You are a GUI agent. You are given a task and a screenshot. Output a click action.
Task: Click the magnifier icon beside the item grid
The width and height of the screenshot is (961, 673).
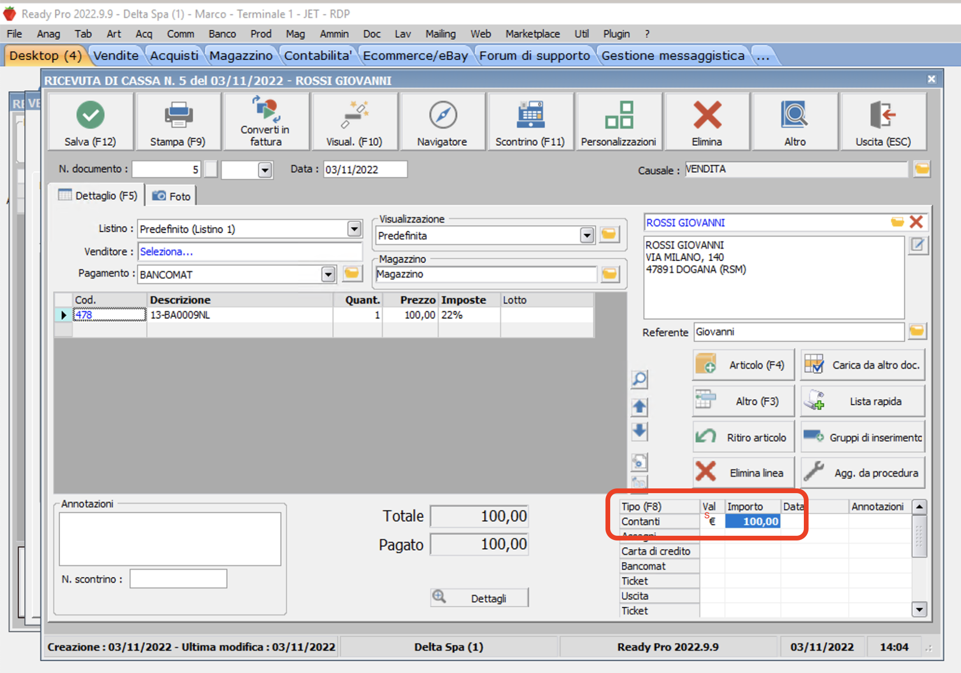pos(639,379)
